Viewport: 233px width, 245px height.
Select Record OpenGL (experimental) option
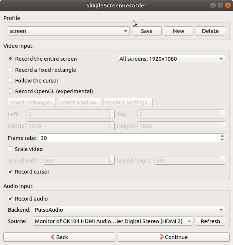pos(10,91)
